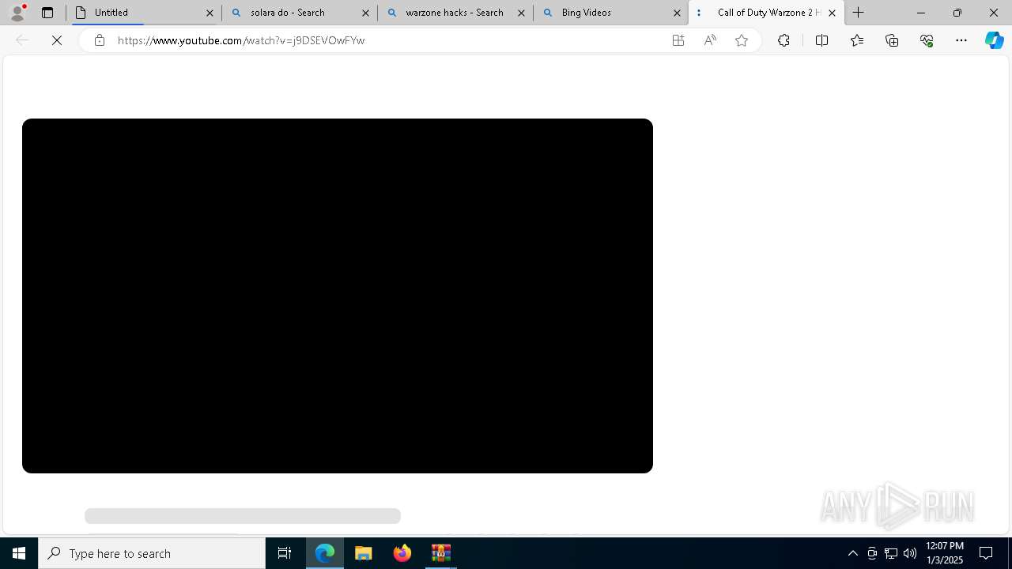
Task: Close the Untitled tab
Action: click(x=210, y=13)
